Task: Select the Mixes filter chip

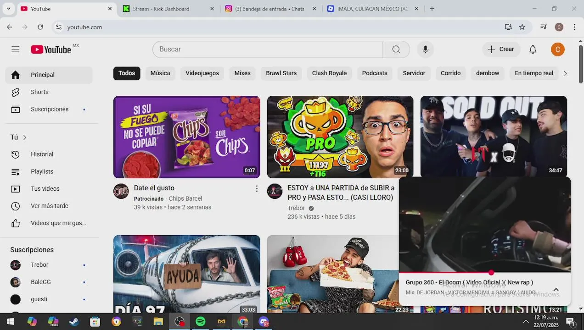Action: pos(242,73)
